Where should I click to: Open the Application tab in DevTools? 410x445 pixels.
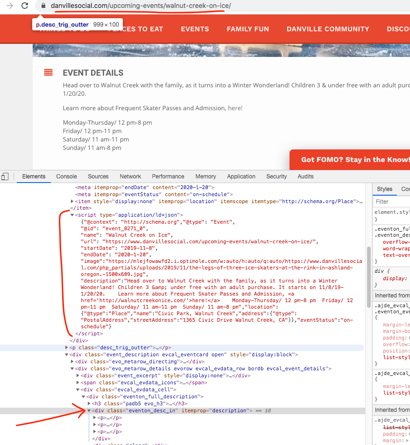click(241, 177)
